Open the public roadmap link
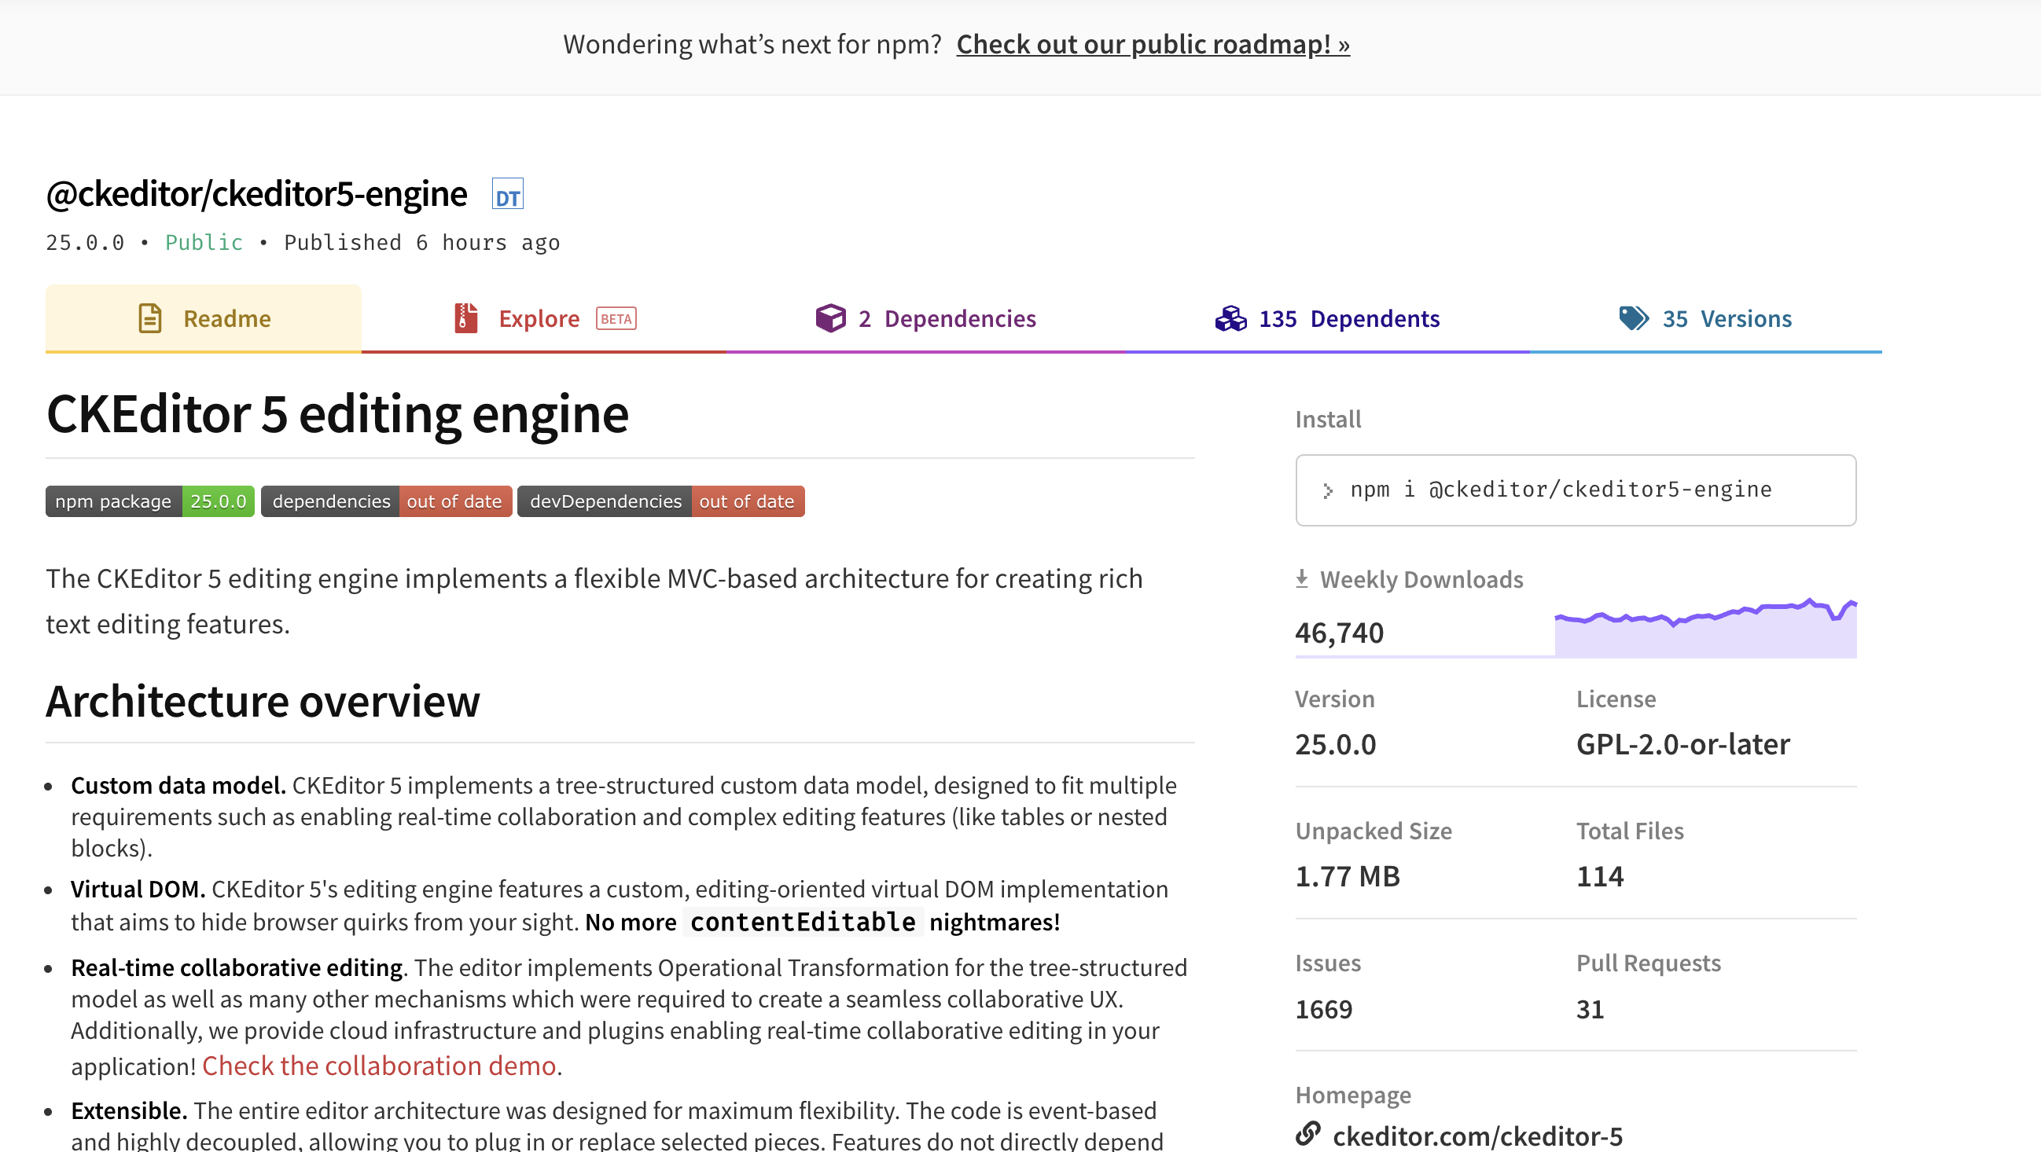The height and width of the screenshot is (1152, 2041). pos(1153,44)
